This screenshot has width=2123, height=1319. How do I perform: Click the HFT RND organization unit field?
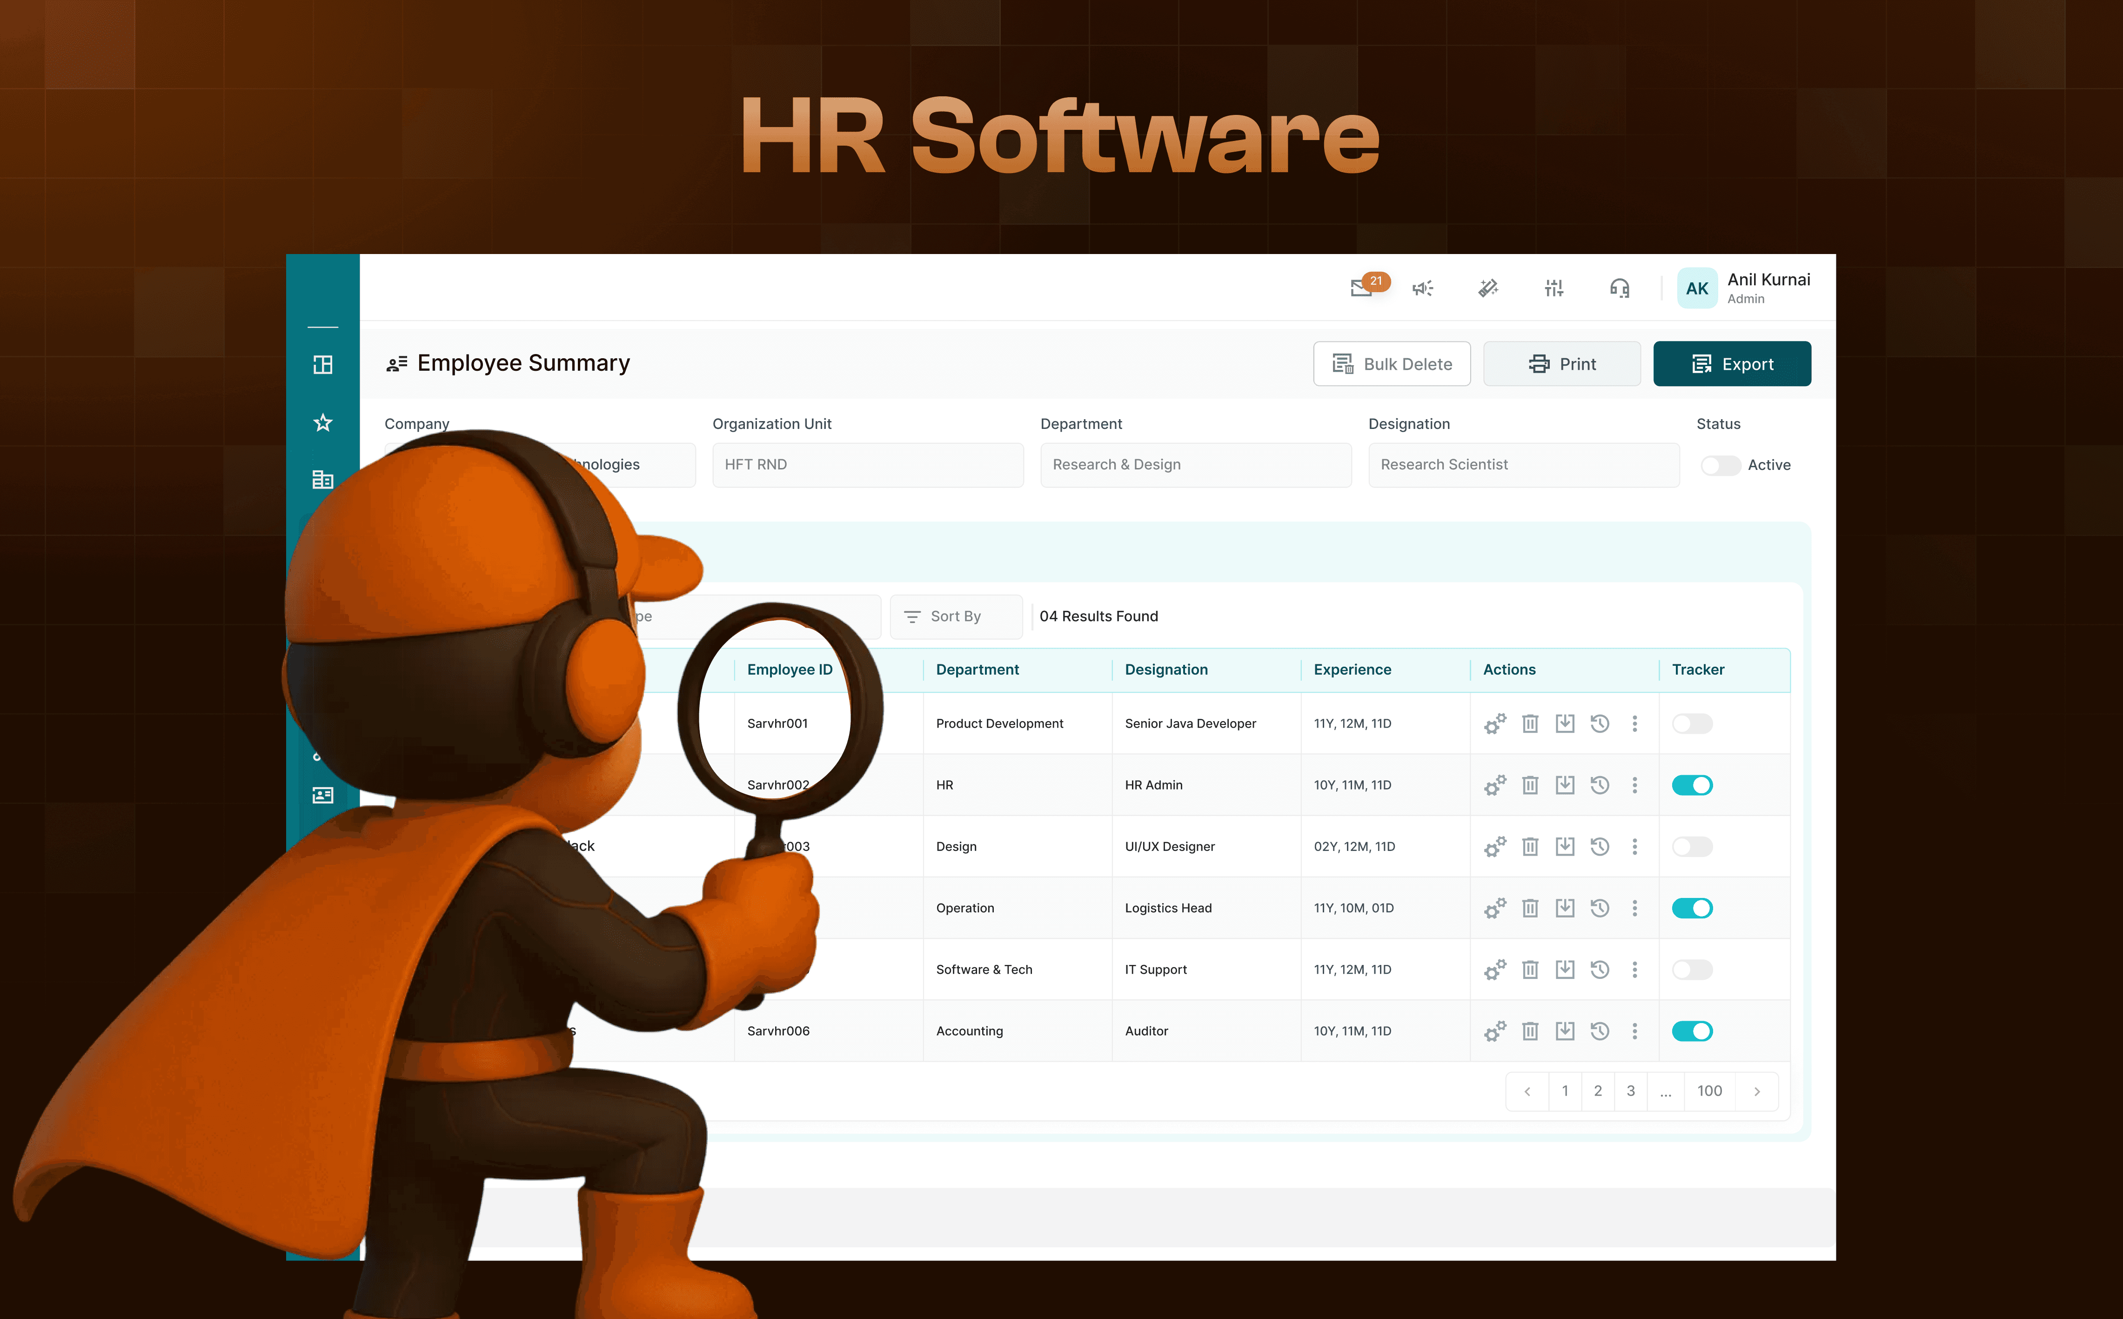click(867, 465)
